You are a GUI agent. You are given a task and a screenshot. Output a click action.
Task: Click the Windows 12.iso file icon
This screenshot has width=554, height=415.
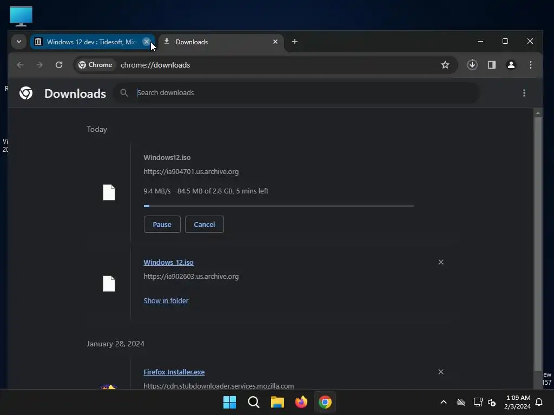coord(109,284)
